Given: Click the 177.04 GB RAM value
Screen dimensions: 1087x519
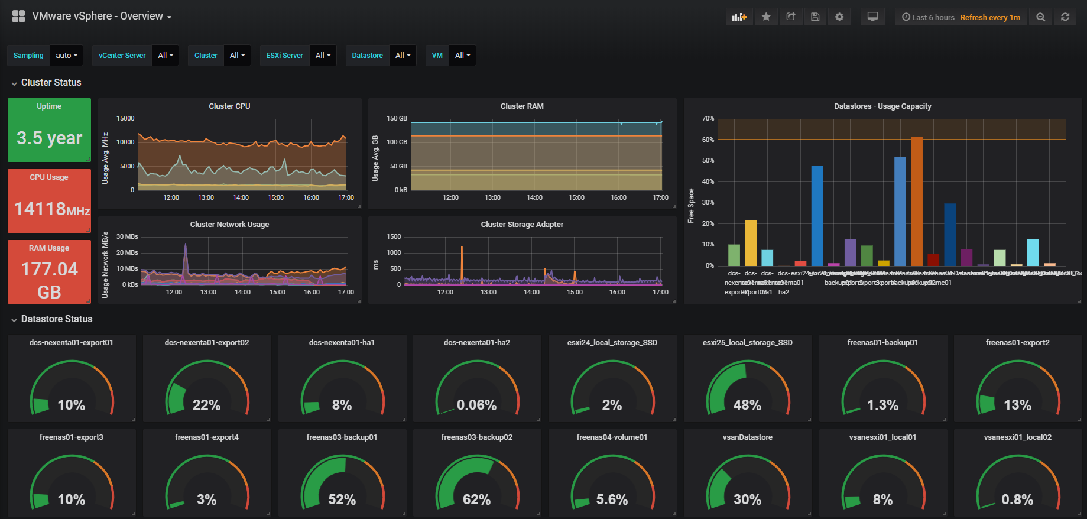Looking at the screenshot, I should [x=49, y=281].
